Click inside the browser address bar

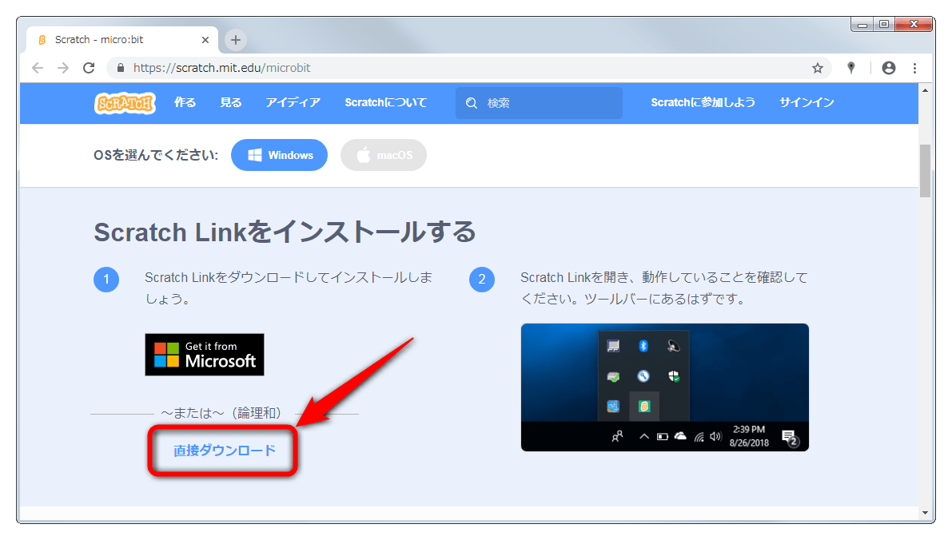tap(320, 69)
